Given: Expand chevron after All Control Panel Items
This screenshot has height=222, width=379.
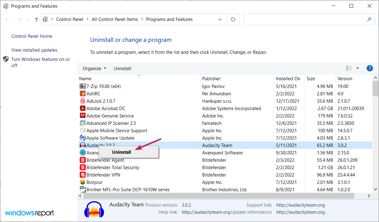Looking at the screenshot, I should [x=142, y=19].
